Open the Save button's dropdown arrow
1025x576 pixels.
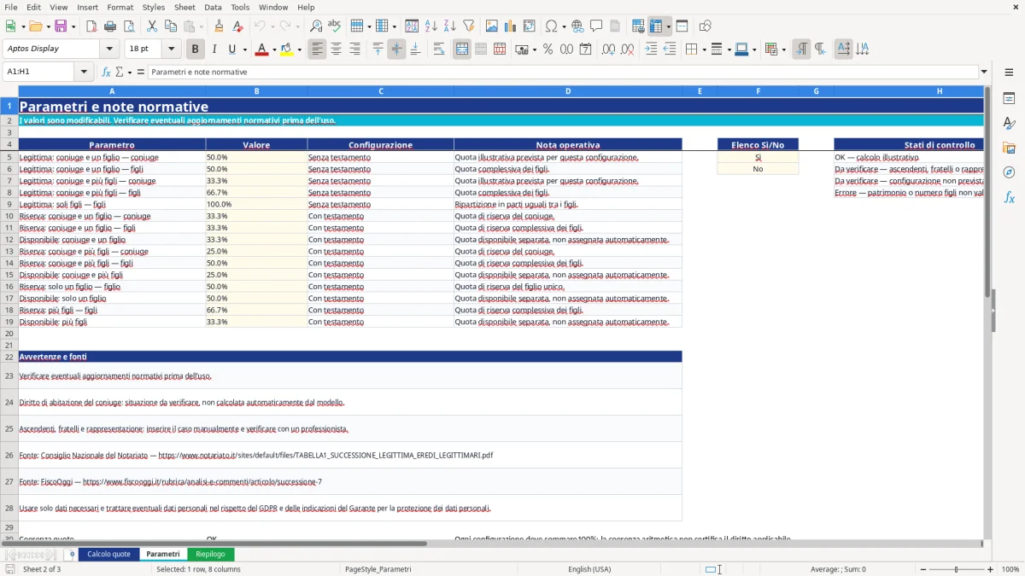(73, 26)
